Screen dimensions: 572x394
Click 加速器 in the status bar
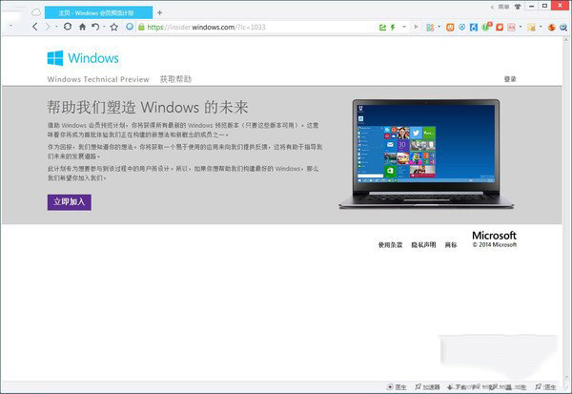click(427, 387)
